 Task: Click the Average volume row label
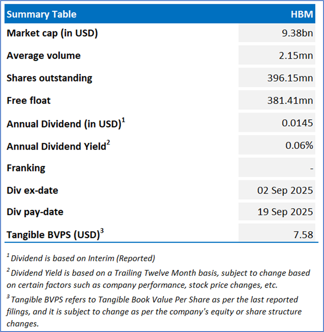coord(44,56)
